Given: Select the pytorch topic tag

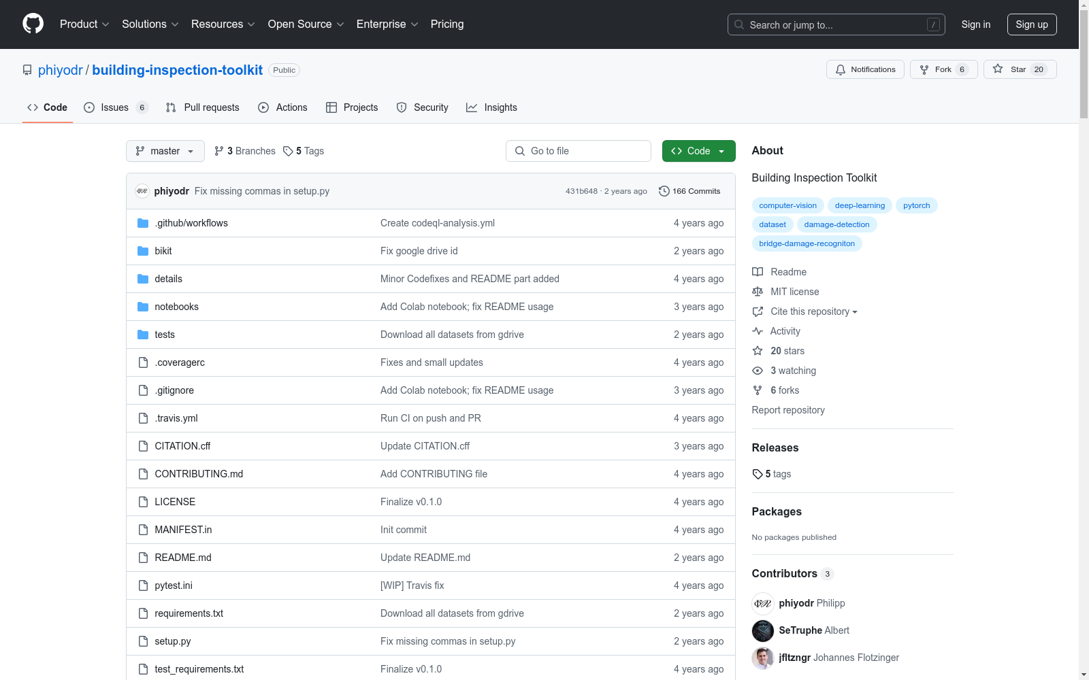Looking at the screenshot, I should (916, 205).
